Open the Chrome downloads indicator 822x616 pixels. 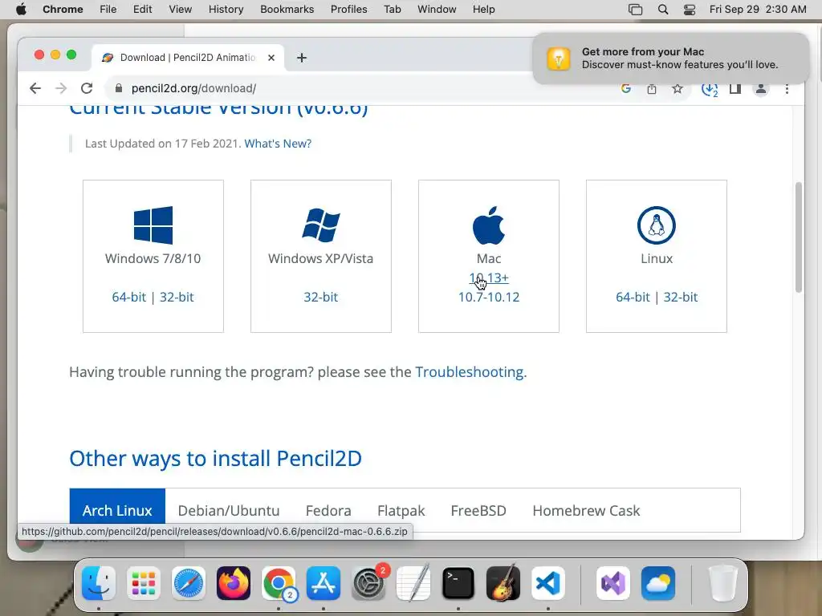coord(710,89)
